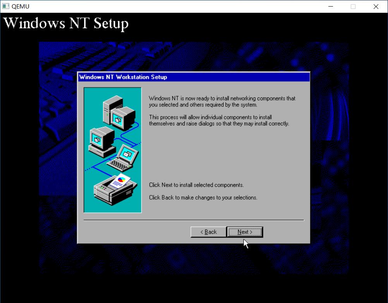This screenshot has width=388, height=303.
Task: Click the Windows NT Setup heading text
Action: (66, 23)
